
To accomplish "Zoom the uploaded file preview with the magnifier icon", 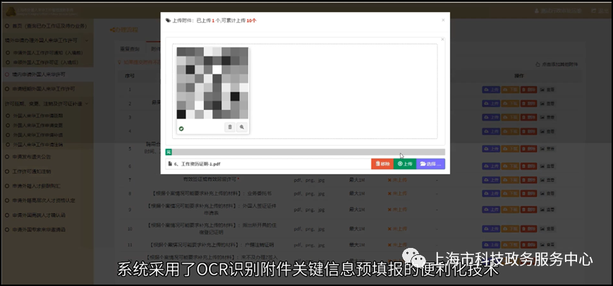I will 242,127.
